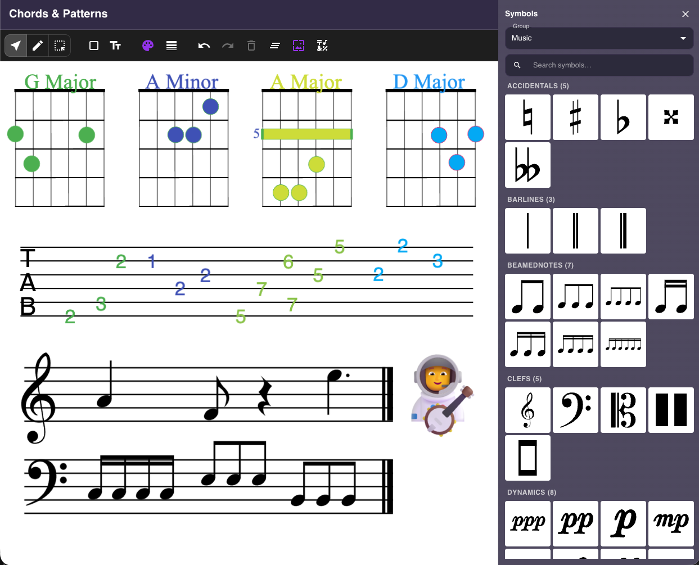Open the purple color palette
The height and width of the screenshot is (565, 699).
(x=148, y=46)
